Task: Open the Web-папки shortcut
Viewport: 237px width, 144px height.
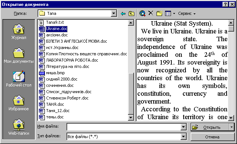Action: click(19, 127)
